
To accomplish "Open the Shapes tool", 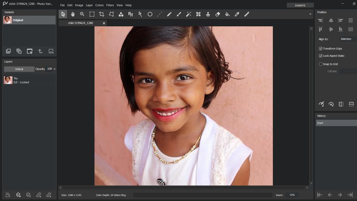I will pyautogui.click(x=121, y=14).
